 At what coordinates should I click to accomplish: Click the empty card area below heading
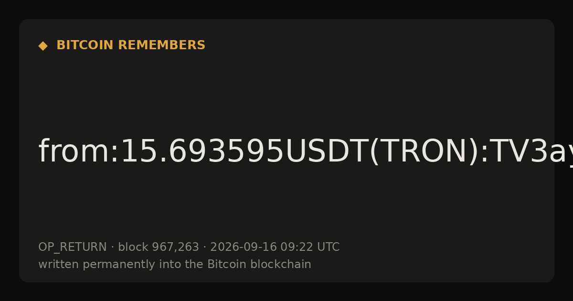coord(286,91)
